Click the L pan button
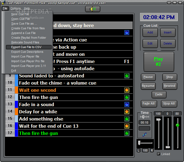The width and height of the screenshot is (184, 162). (138, 150)
